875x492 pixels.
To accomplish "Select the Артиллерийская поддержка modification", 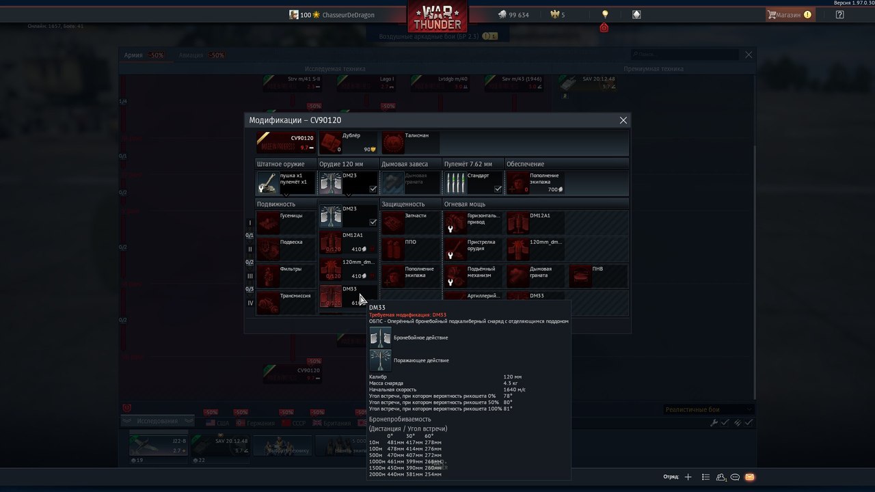I will pyautogui.click(x=474, y=295).
